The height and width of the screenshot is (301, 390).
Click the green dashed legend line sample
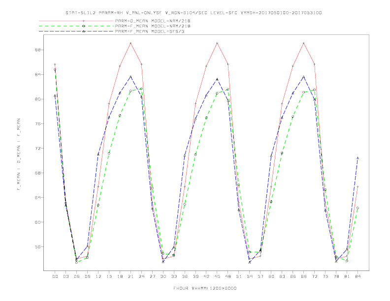click(76, 26)
